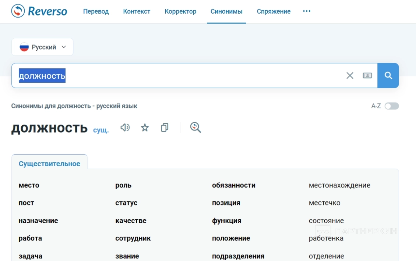Copy the word должность with copy icon

[x=165, y=128]
